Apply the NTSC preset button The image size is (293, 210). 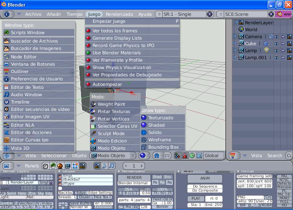click(284, 180)
